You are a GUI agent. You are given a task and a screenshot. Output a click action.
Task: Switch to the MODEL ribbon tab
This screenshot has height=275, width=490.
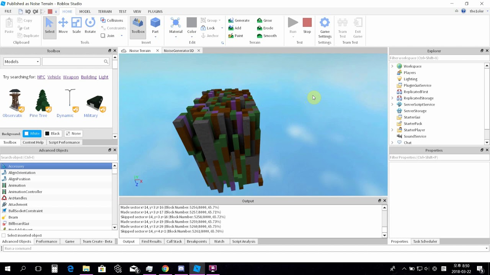[85, 11]
